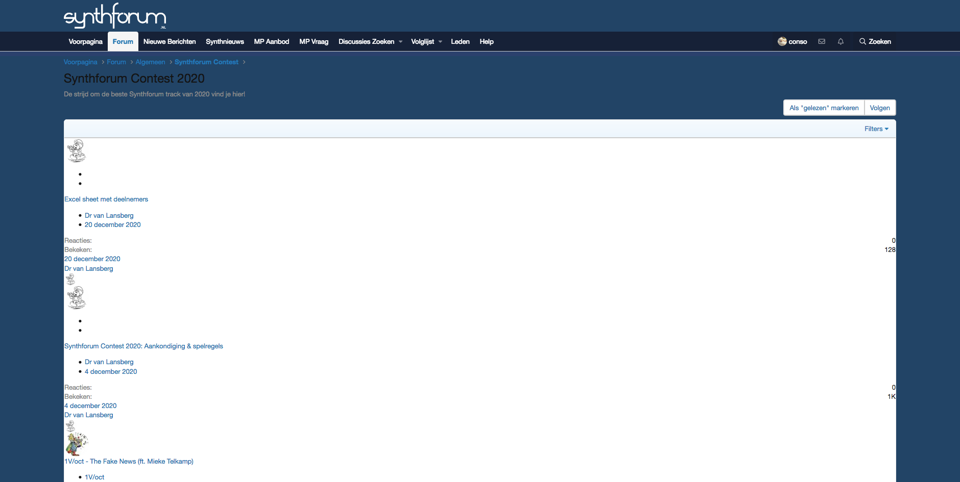Click the conso user avatar

click(x=782, y=41)
